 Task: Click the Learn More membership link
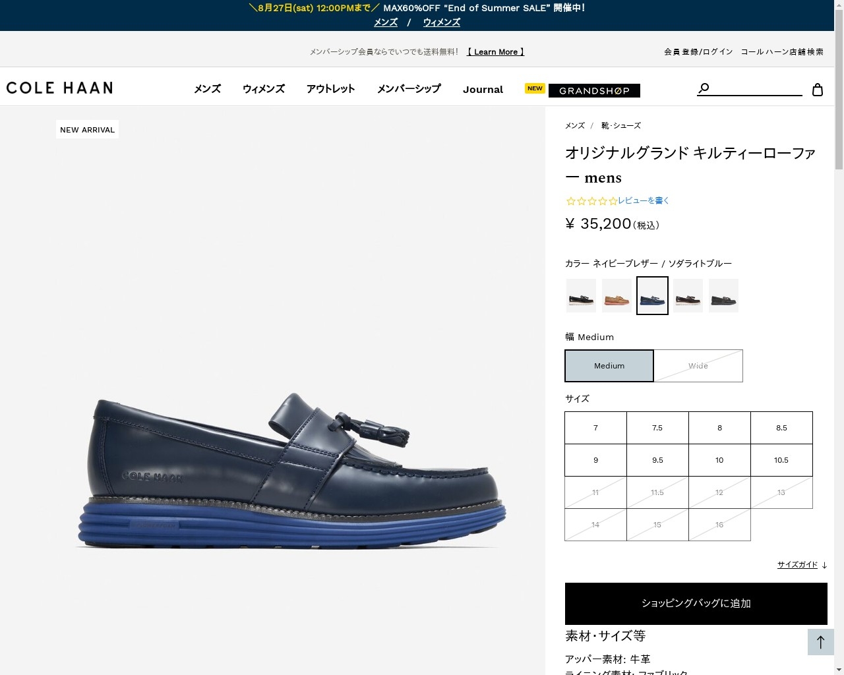(x=496, y=52)
